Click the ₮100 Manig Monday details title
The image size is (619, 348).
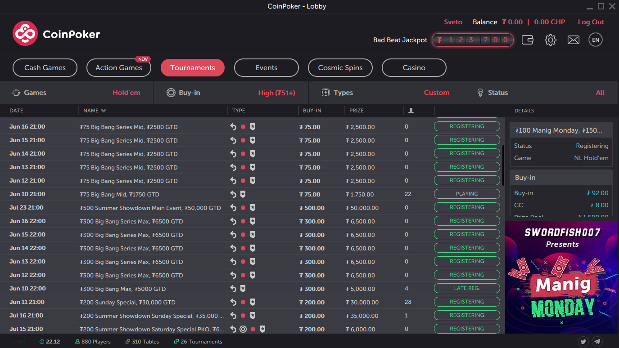click(558, 130)
